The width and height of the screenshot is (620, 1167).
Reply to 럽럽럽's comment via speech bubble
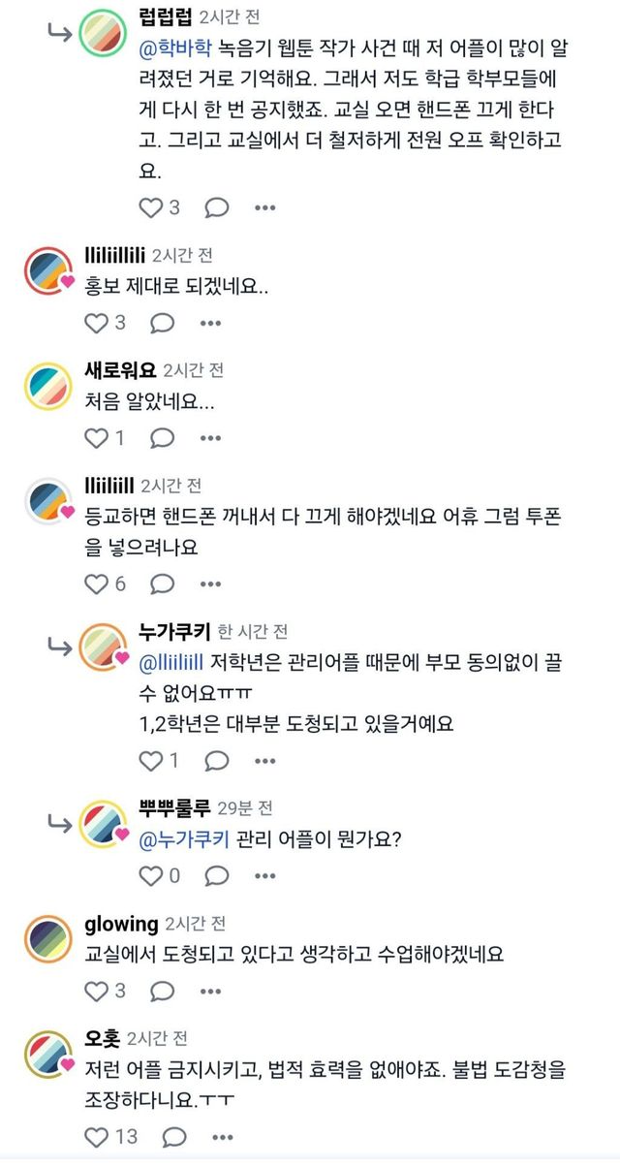tap(217, 207)
